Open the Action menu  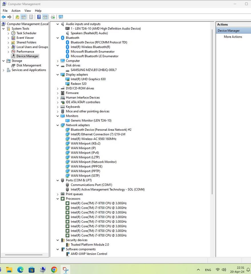coord(16,11)
